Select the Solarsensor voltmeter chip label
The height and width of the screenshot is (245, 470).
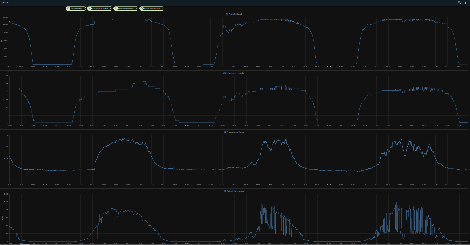click(100, 8)
